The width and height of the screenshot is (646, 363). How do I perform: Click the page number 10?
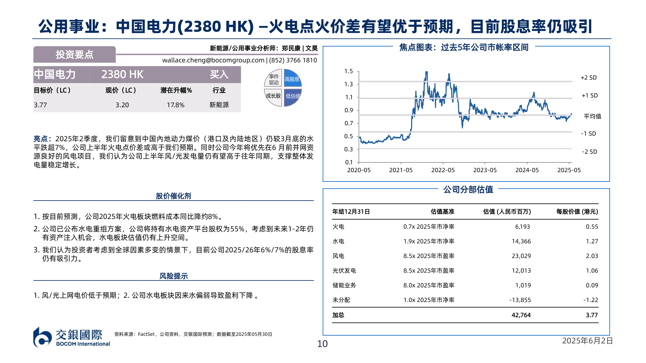tap(323, 343)
